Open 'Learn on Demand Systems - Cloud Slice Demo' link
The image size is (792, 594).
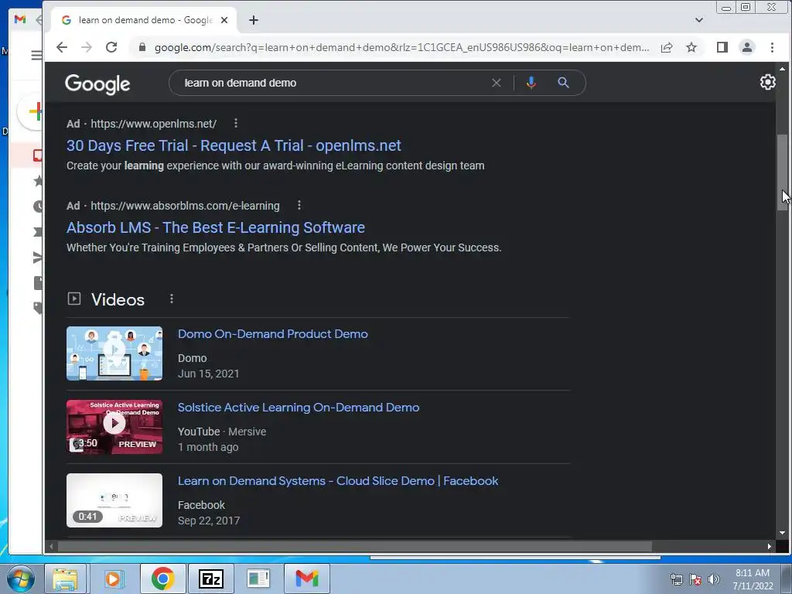click(338, 481)
